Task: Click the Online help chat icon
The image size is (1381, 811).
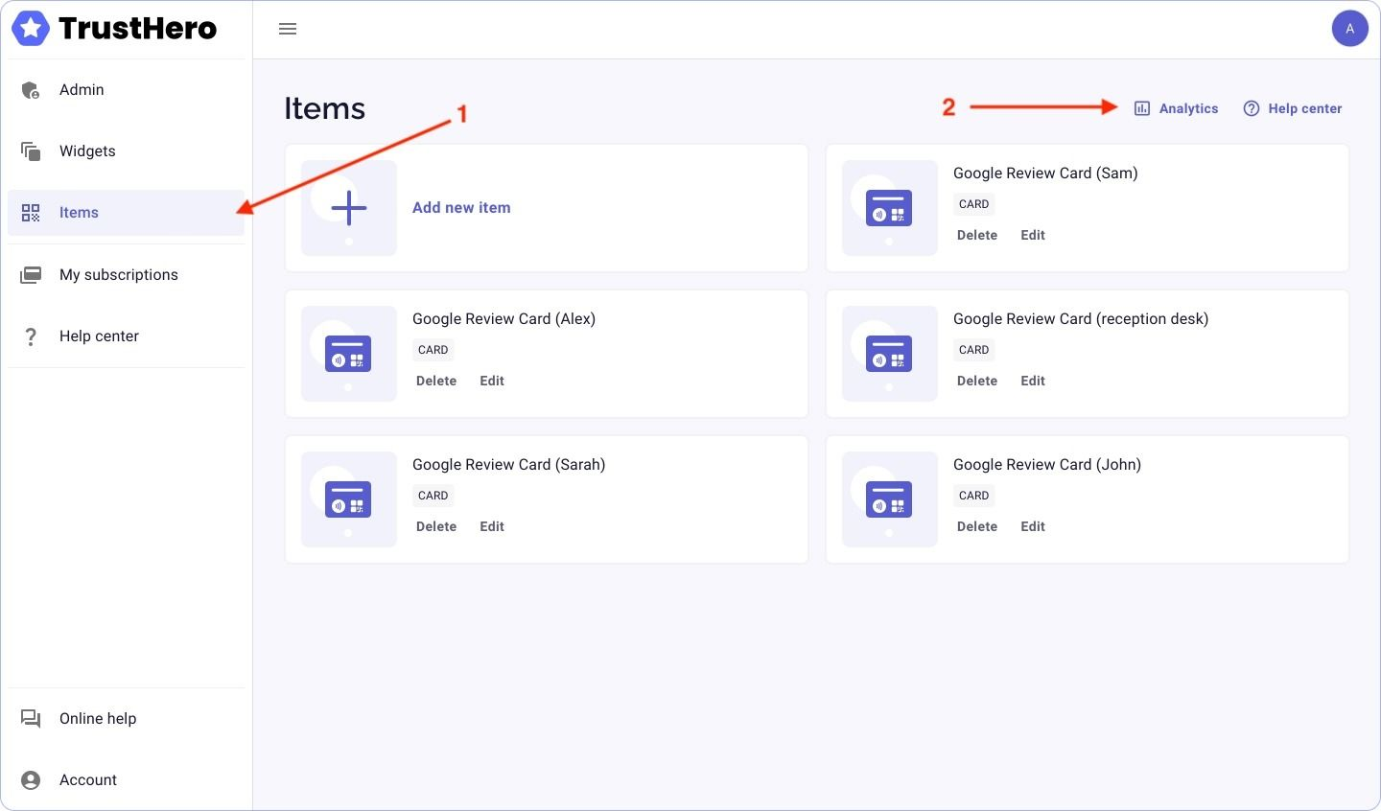Action: [x=31, y=719]
